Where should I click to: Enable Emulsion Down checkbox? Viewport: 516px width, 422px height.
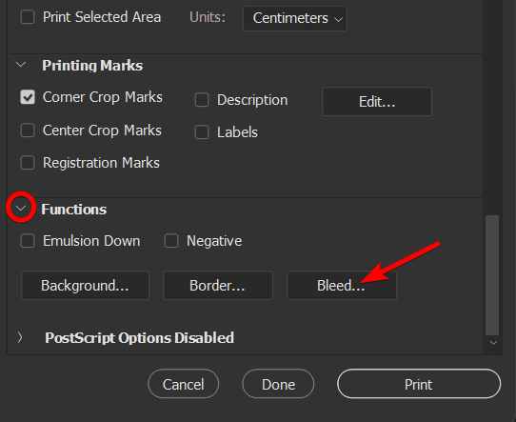point(28,241)
